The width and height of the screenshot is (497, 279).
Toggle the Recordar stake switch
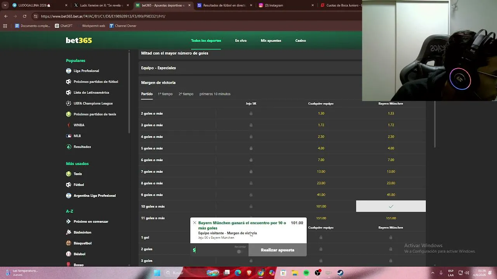pos(240,251)
